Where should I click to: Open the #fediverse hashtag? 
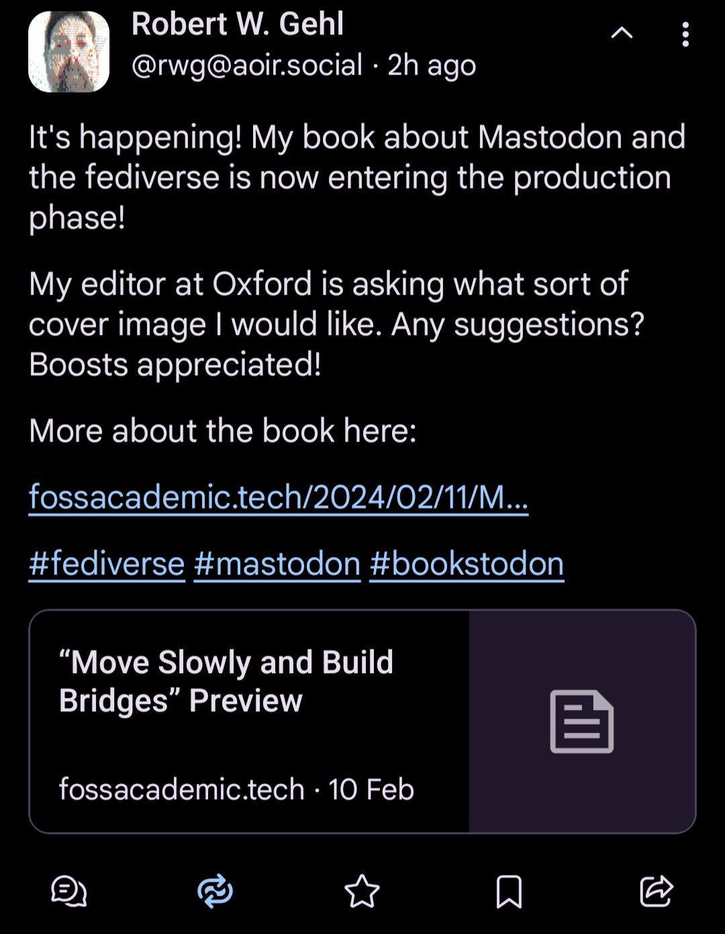coord(107,564)
